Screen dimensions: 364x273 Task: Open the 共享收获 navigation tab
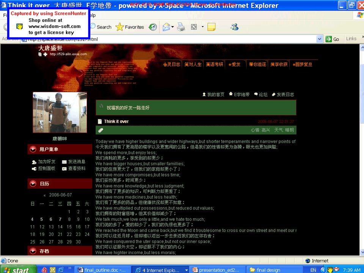pos(279,64)
